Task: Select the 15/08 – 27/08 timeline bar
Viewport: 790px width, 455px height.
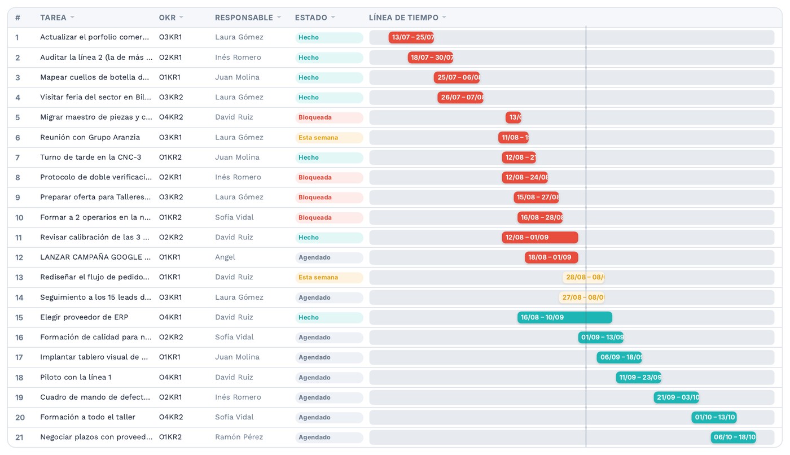Action: click(x=536, y=197)
